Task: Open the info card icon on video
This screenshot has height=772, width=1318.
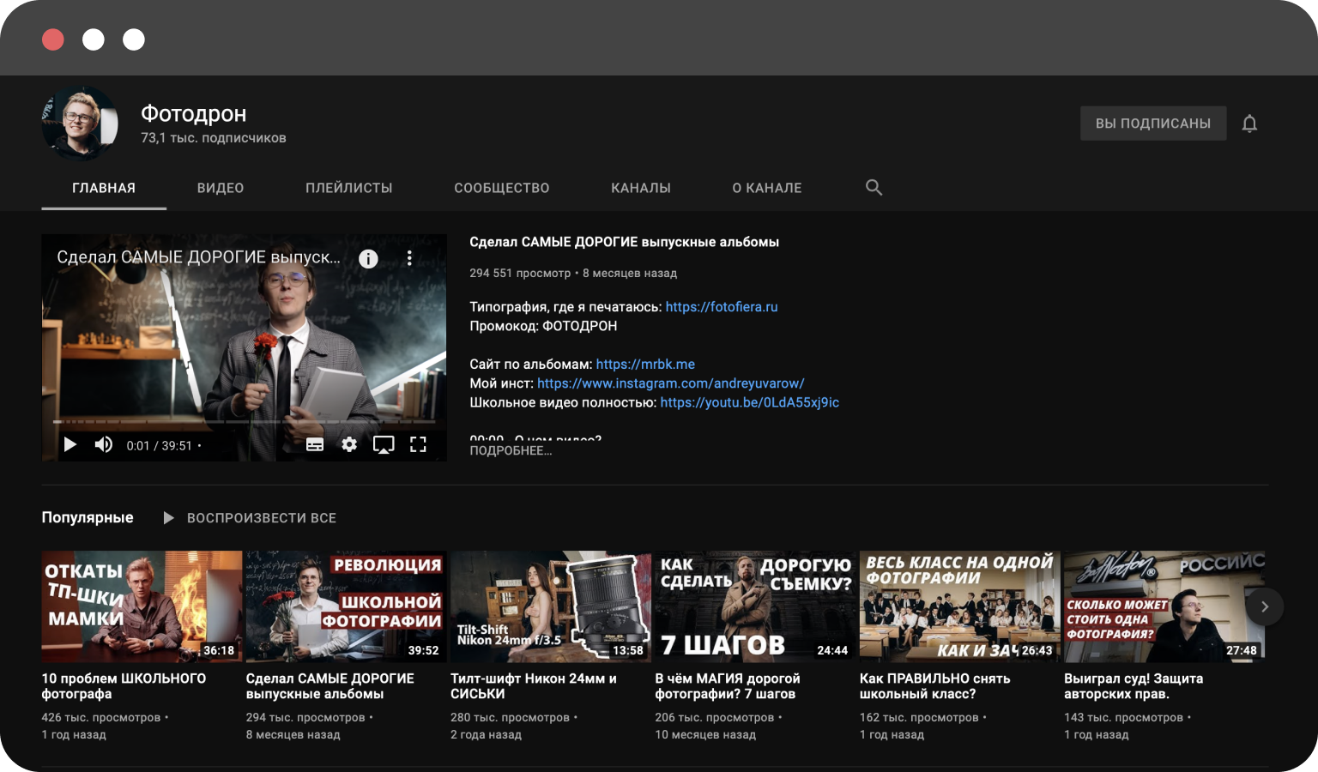Action: pyautogui.click(x=368, y=258)
